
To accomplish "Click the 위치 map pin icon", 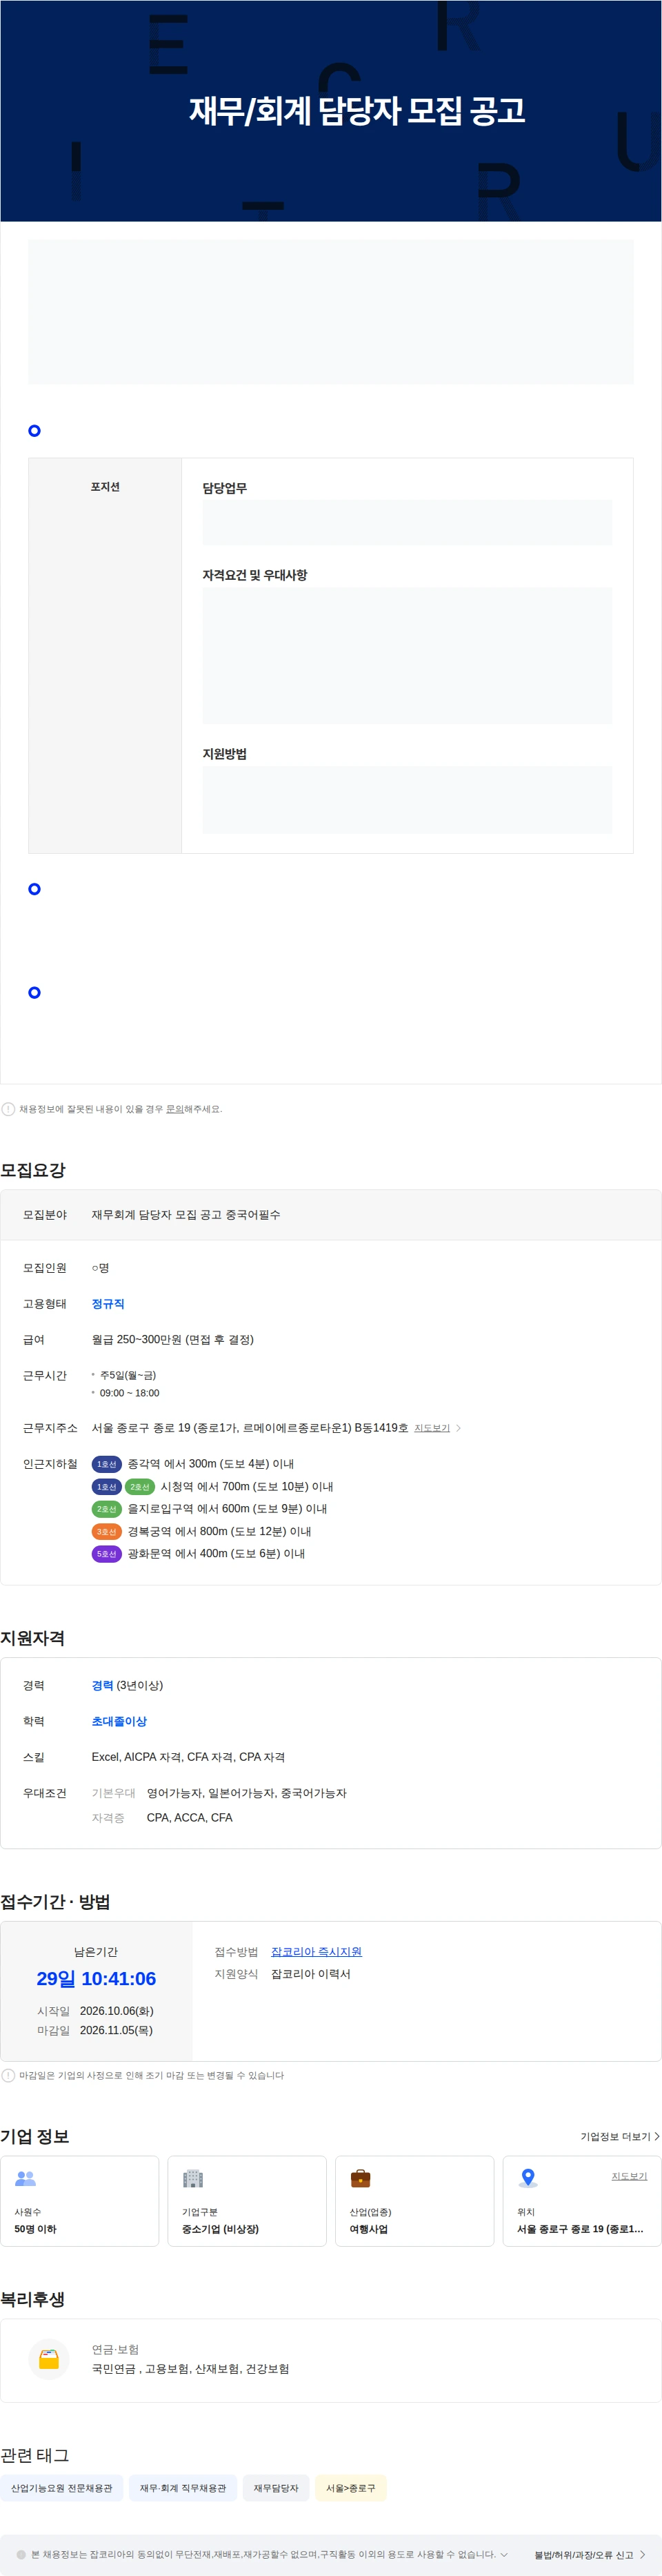I will coord(528,2178).
